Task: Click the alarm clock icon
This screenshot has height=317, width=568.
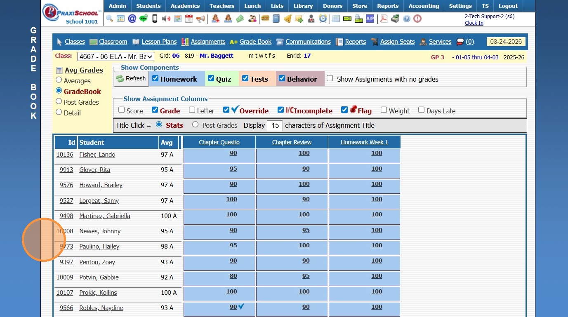Action: (323, 19)
